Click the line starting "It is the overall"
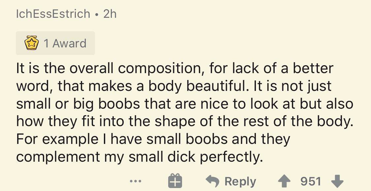This screenshot has height=191, width=371. click(x=175, y=68)
